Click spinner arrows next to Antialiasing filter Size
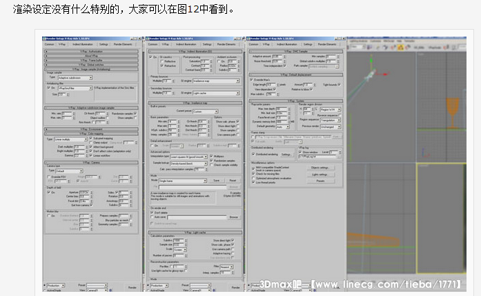This screenshot has width=481, height=296. pos(68,95)
